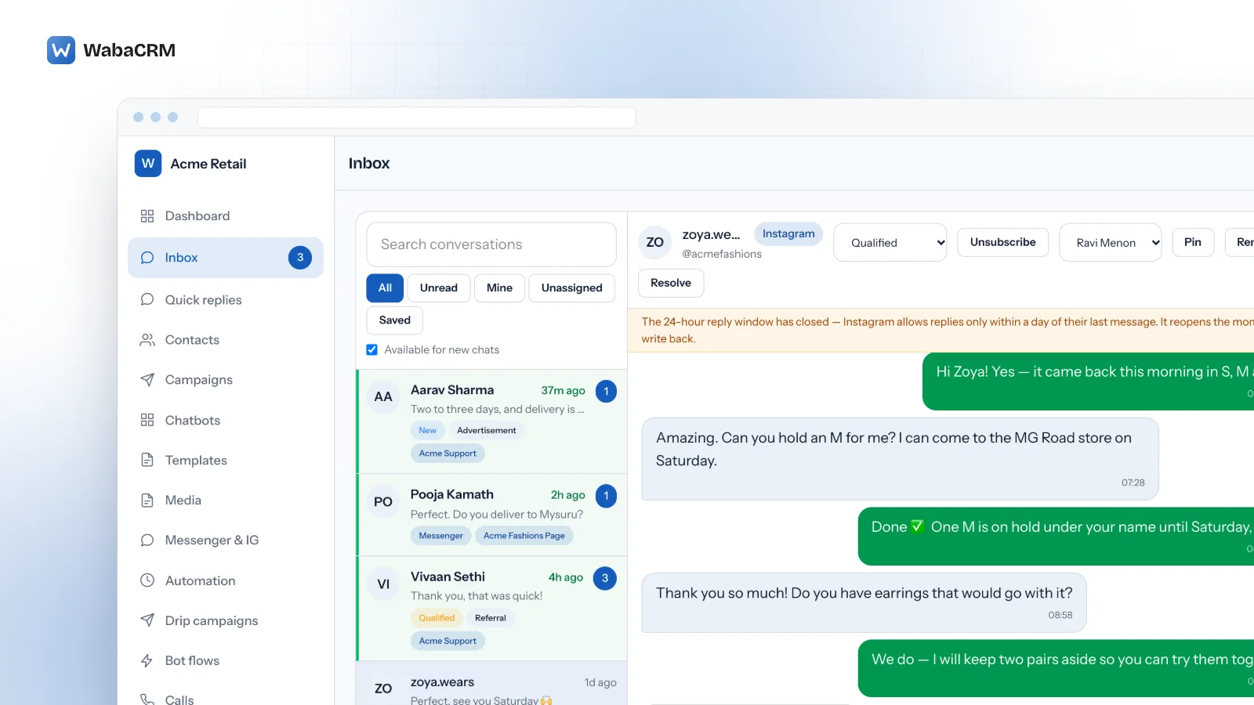Viewport: 1254px width, 705px height.
Task: Select the Saved filter tab
Action: (x=395, y=320)
